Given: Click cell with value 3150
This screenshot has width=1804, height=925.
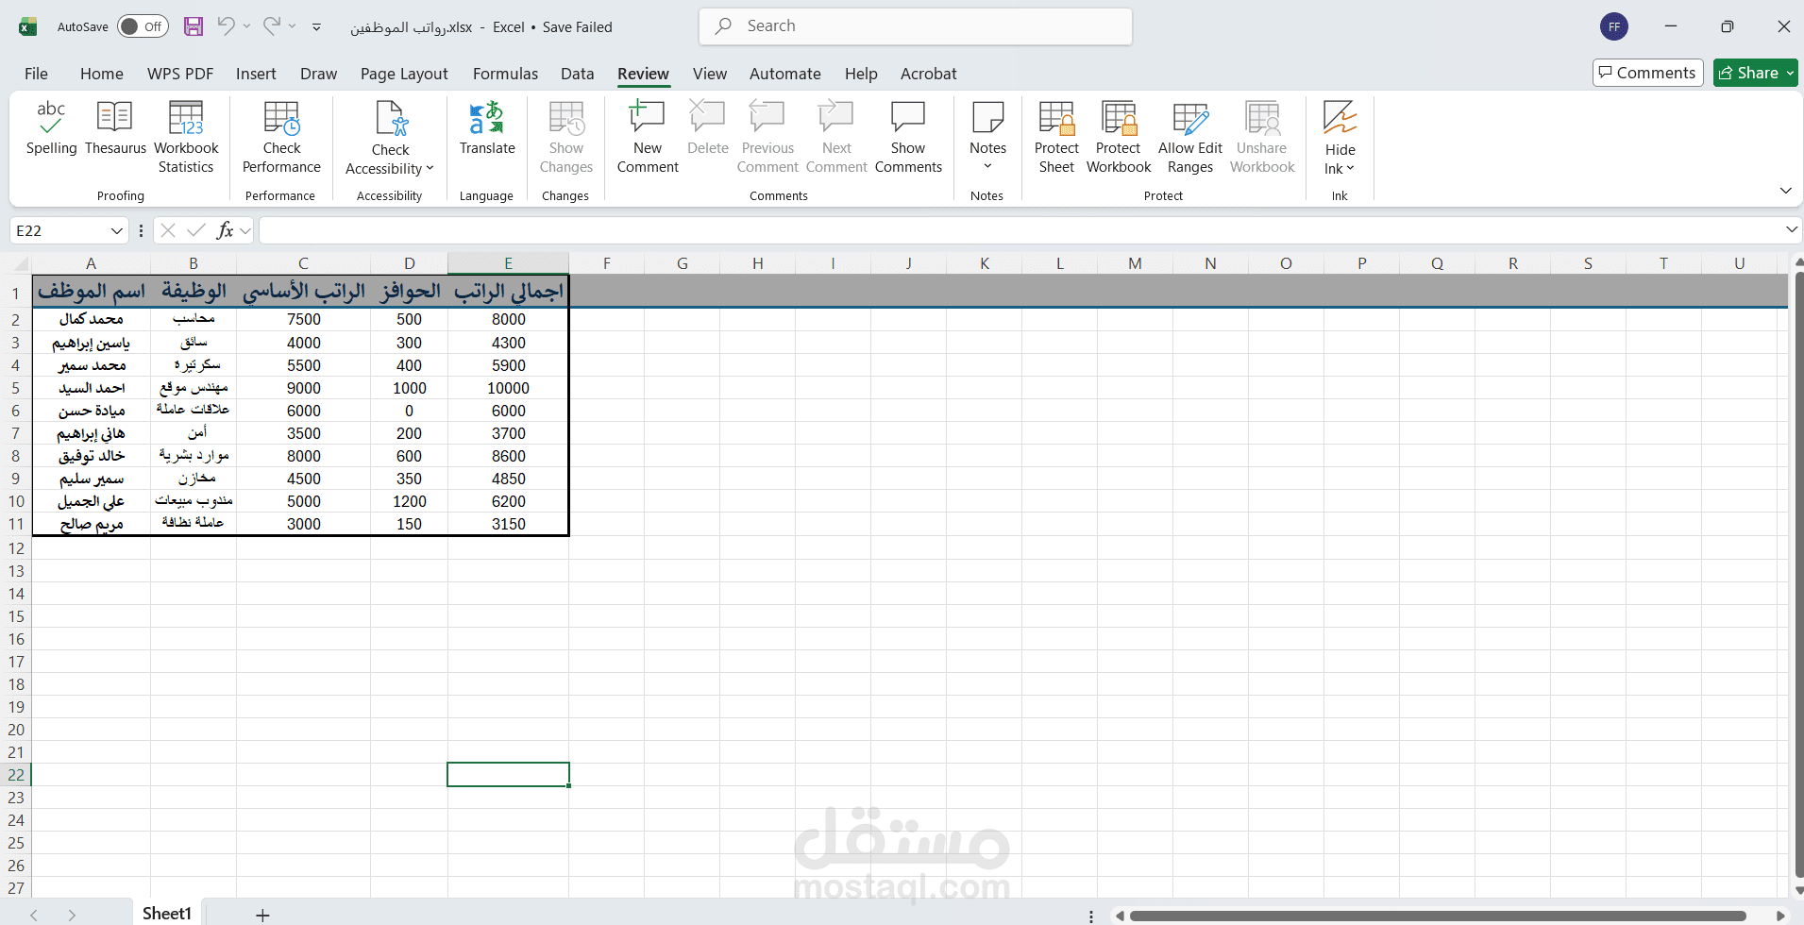Looking at the screenshot, I should click(x=508, y=524).
